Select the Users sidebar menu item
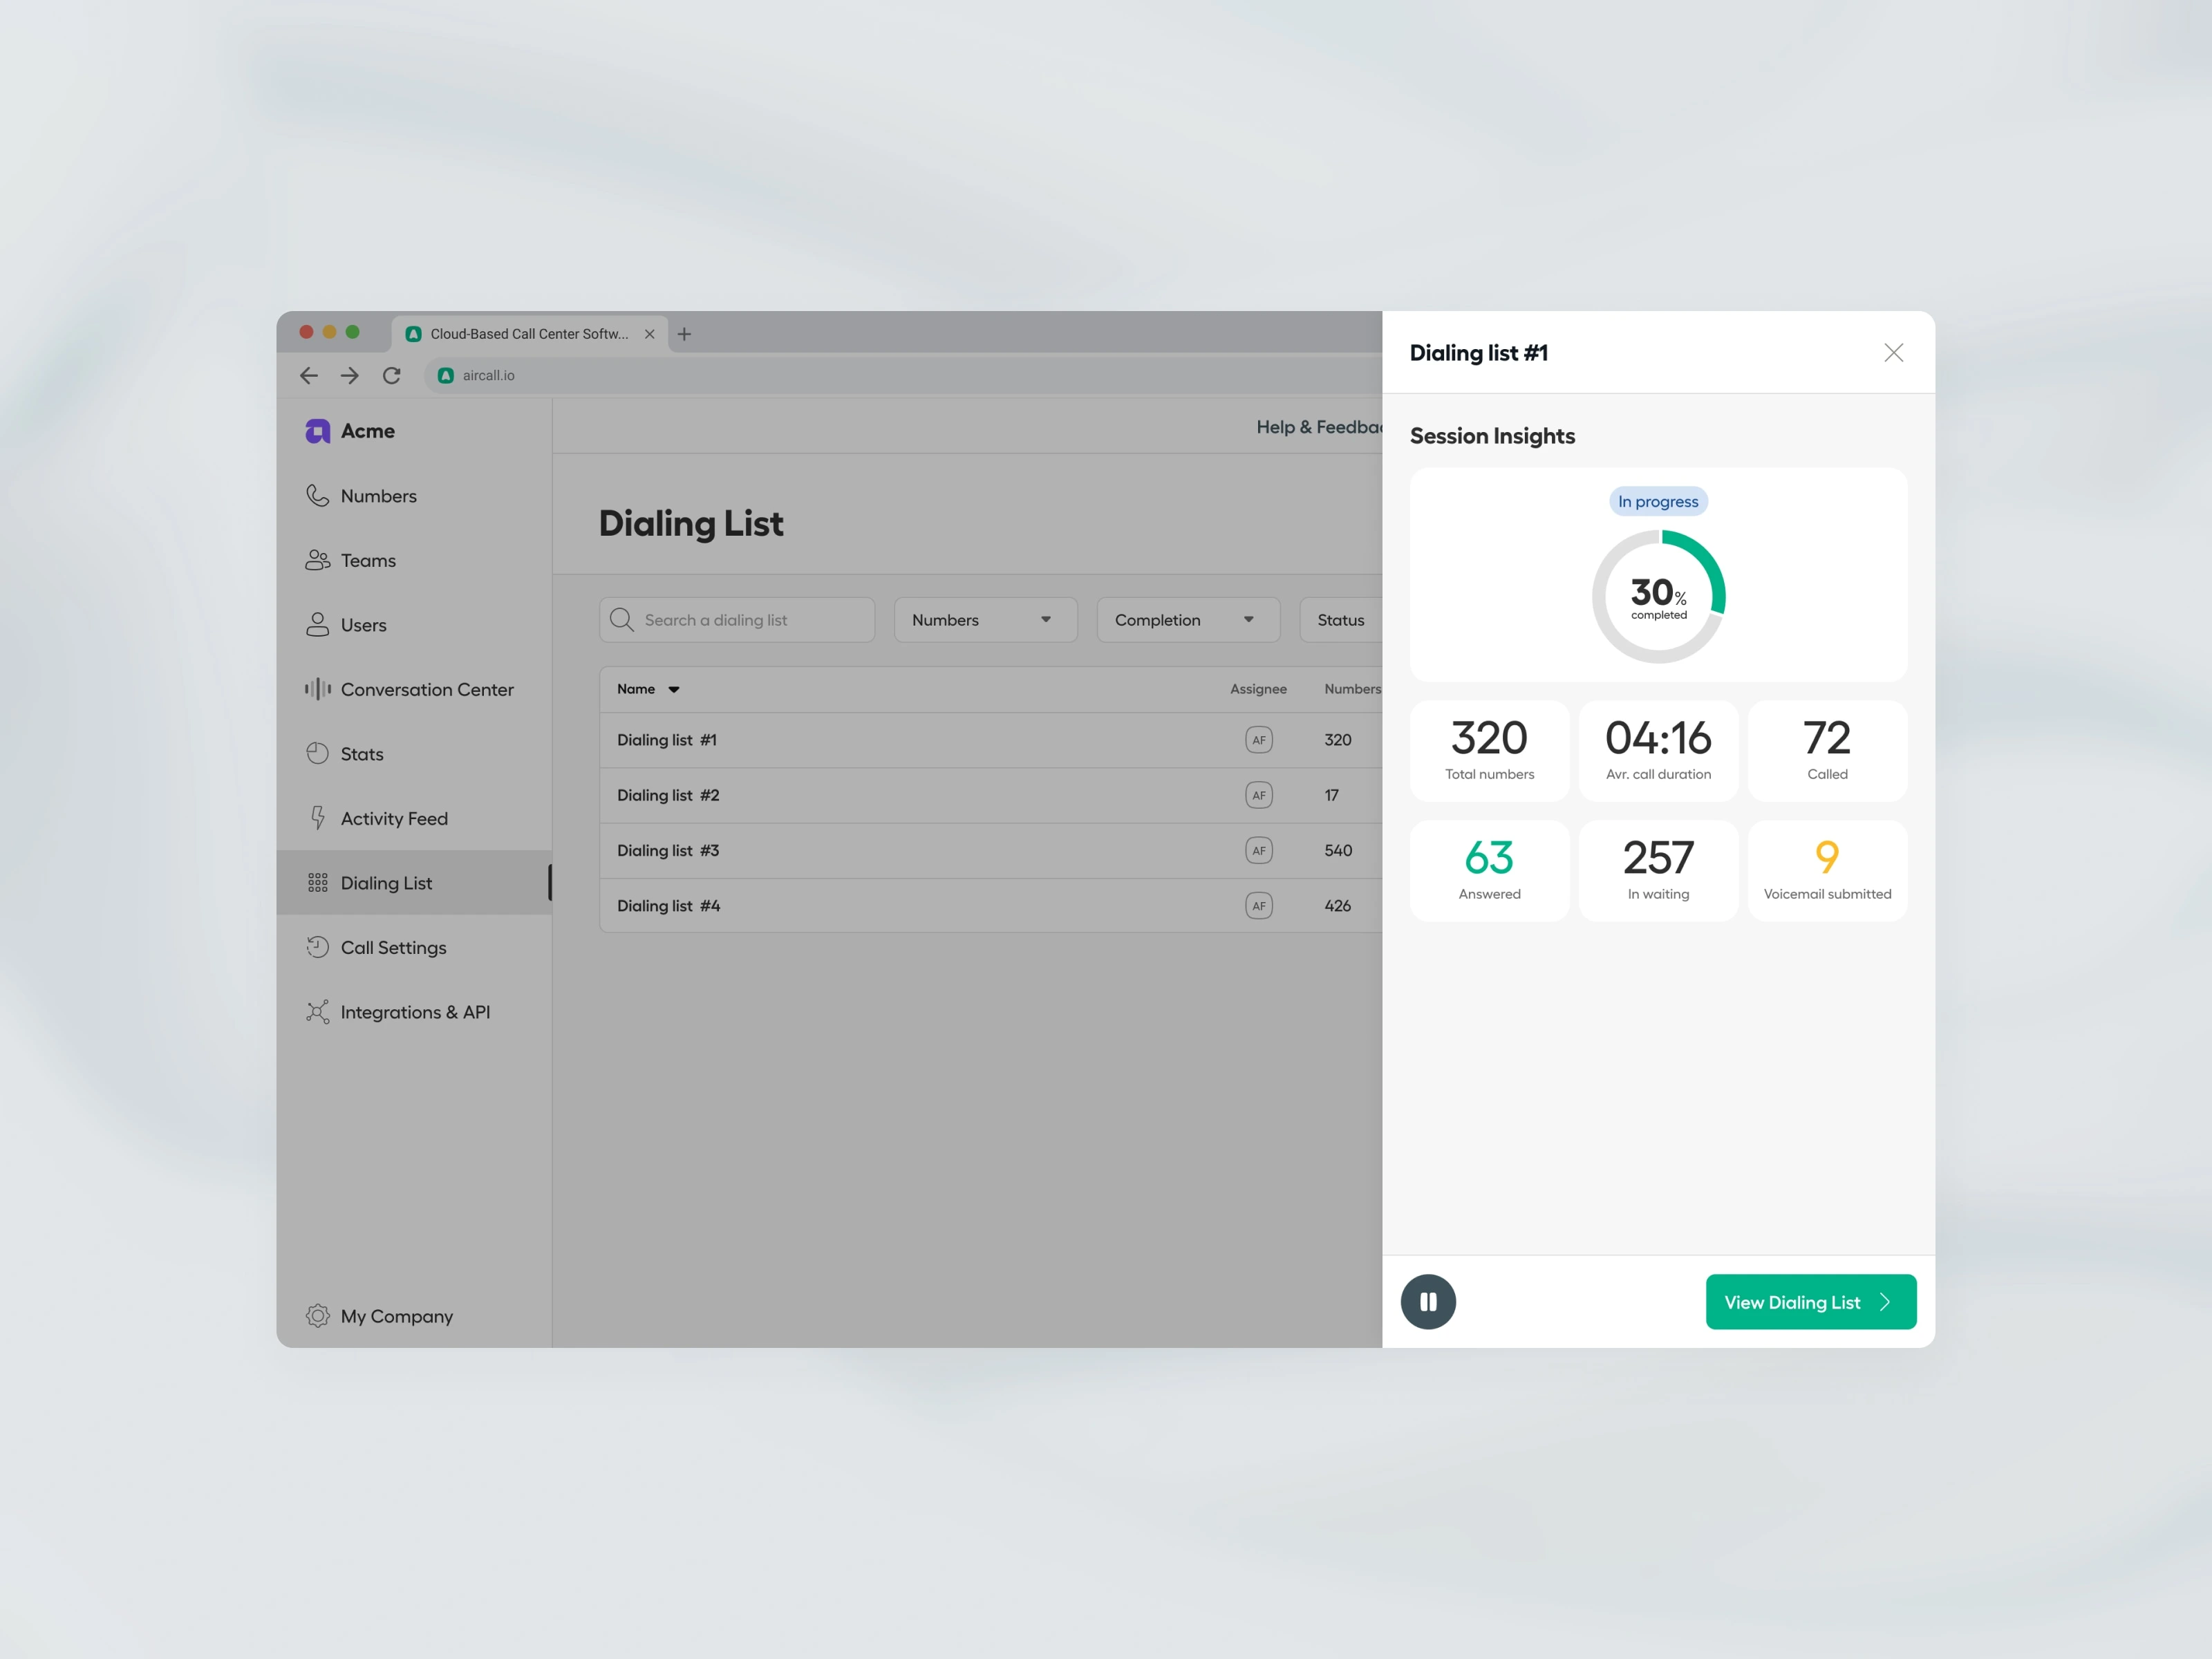The image size is (2212, 1659). pyautogui.click(x=363, y=625)
